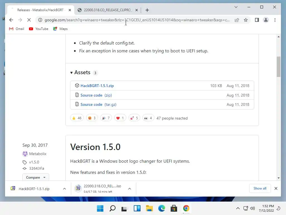This screenshot has height=215, width=286.
Task: Click the 22000.318.CO_REL iso download item
Action: coord(99,188)
